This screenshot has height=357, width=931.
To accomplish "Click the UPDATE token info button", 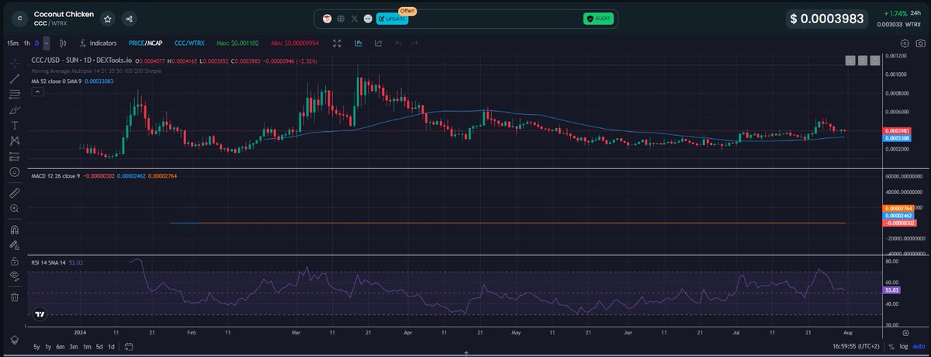I will click(x=392, y=18).
